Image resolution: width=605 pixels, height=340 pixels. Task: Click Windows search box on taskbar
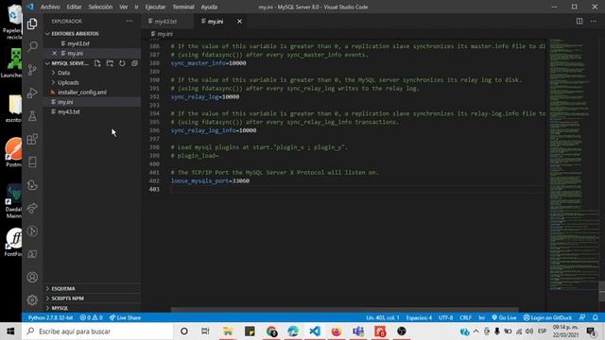pos(97,331)
